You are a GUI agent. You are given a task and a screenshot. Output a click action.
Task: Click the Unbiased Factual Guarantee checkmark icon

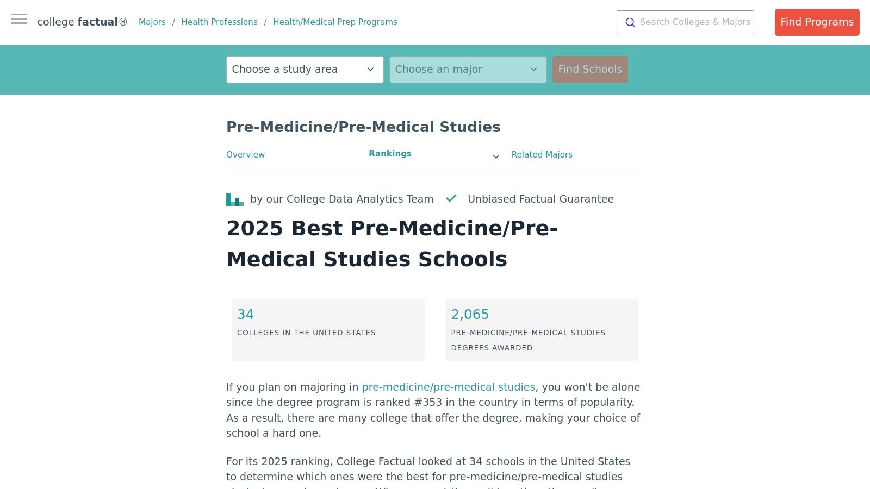pos(451,198)
